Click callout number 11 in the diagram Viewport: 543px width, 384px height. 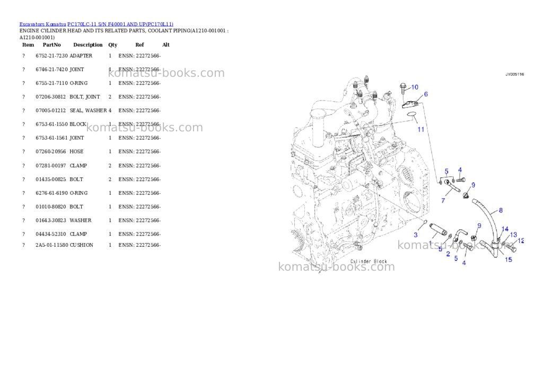pos(421,129)
